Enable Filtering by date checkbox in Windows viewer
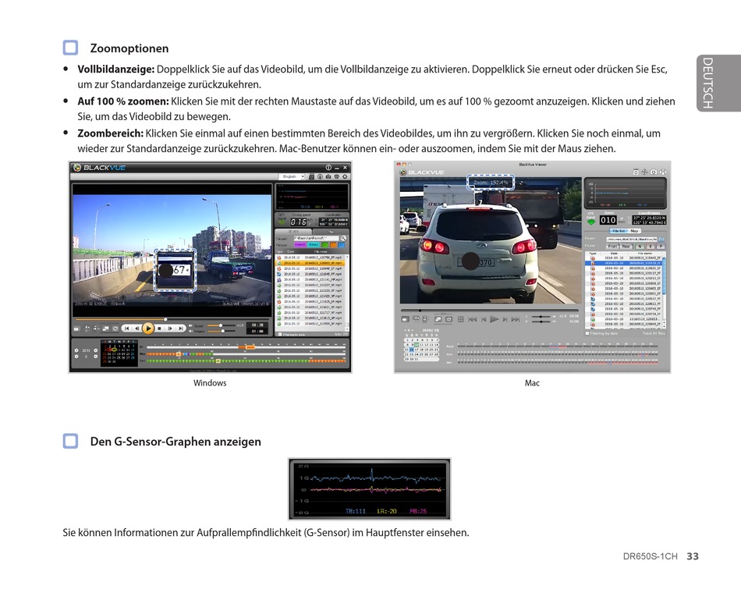This screenshot has width=741, height=593. coord(280,334)
